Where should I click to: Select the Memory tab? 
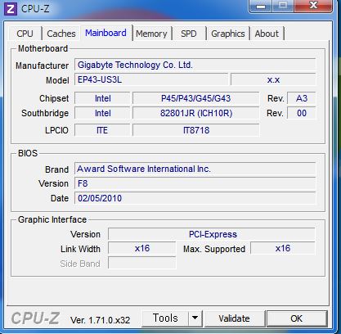pos(151,34)
